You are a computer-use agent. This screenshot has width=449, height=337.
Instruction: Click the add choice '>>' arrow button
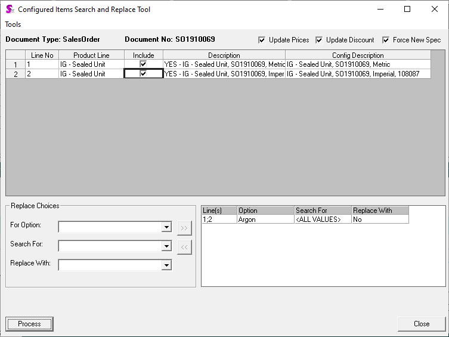pos(184,227)
